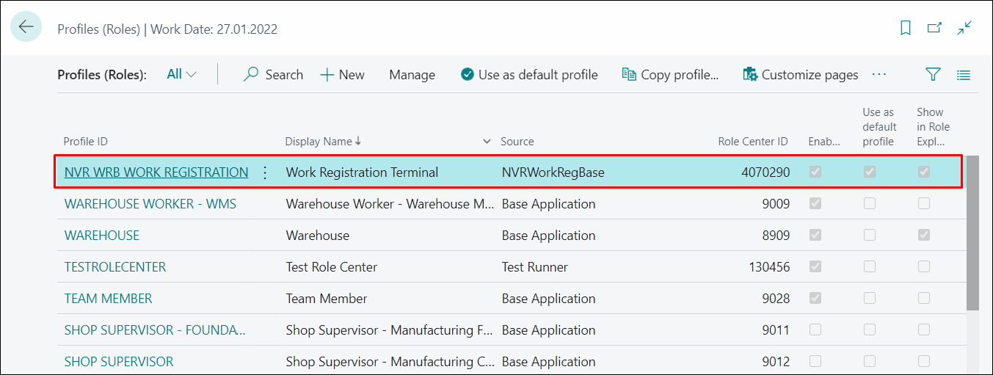The image size is (993, 375).
Task: Click the Source column header
Action: (517, 141)
